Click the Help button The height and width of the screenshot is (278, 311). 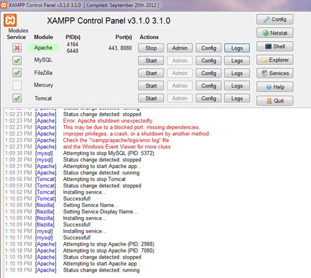[x=275, y=87]
